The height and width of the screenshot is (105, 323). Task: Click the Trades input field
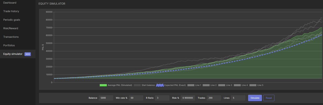tap(214, 98)
